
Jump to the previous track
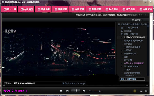coord(67,91)
